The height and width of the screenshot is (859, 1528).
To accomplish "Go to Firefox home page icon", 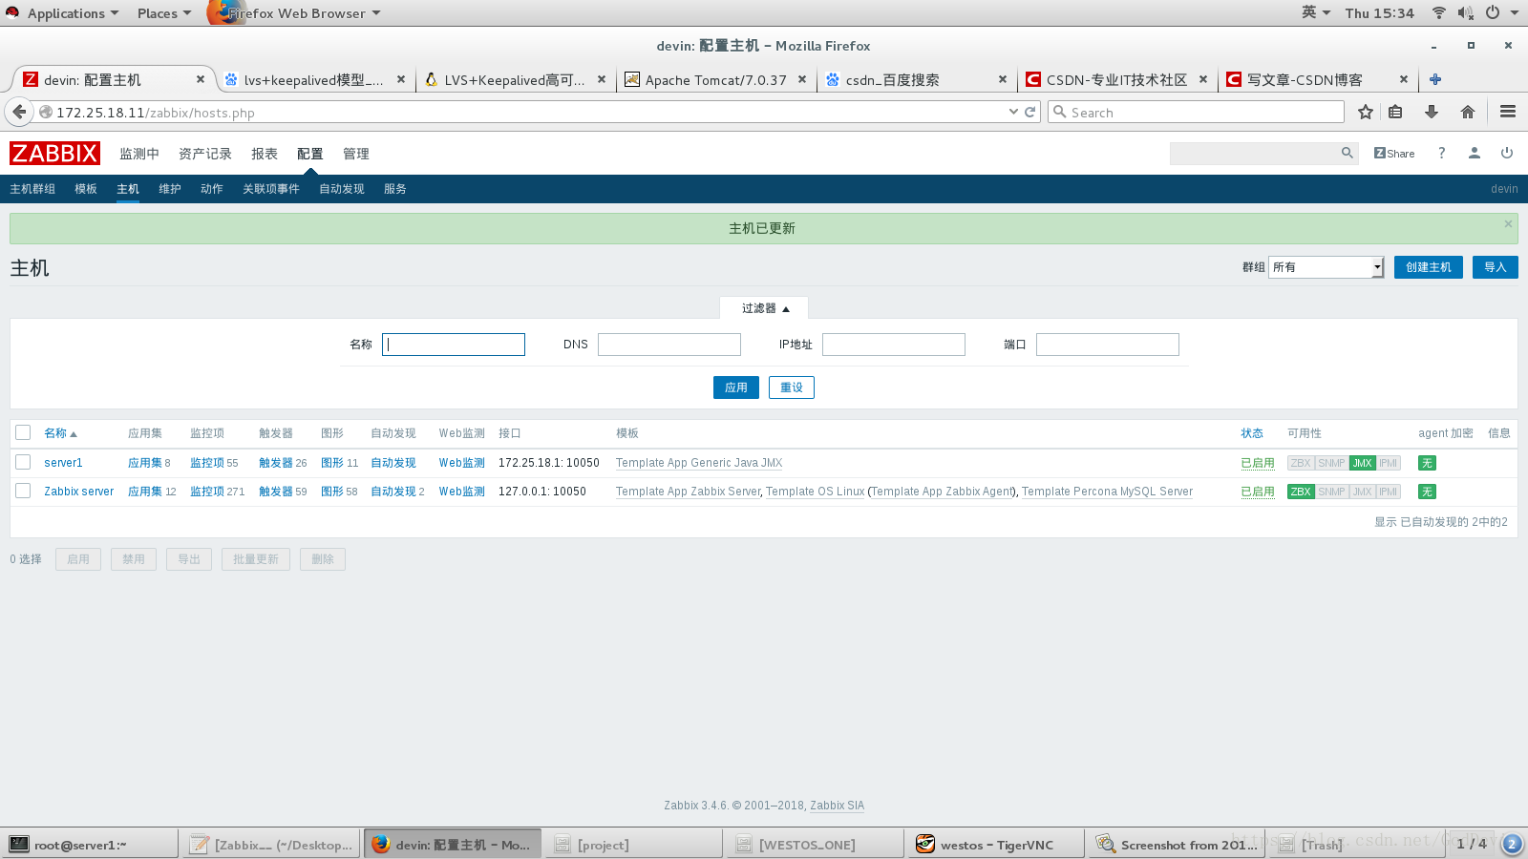I will click(1468, 112).
